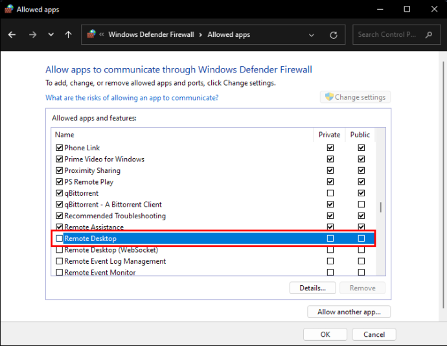Expand the address bar history dropdown
Image resolution: width=447 pixels, height=346 pixels.
pyautogui.click(x=312, y=35)
